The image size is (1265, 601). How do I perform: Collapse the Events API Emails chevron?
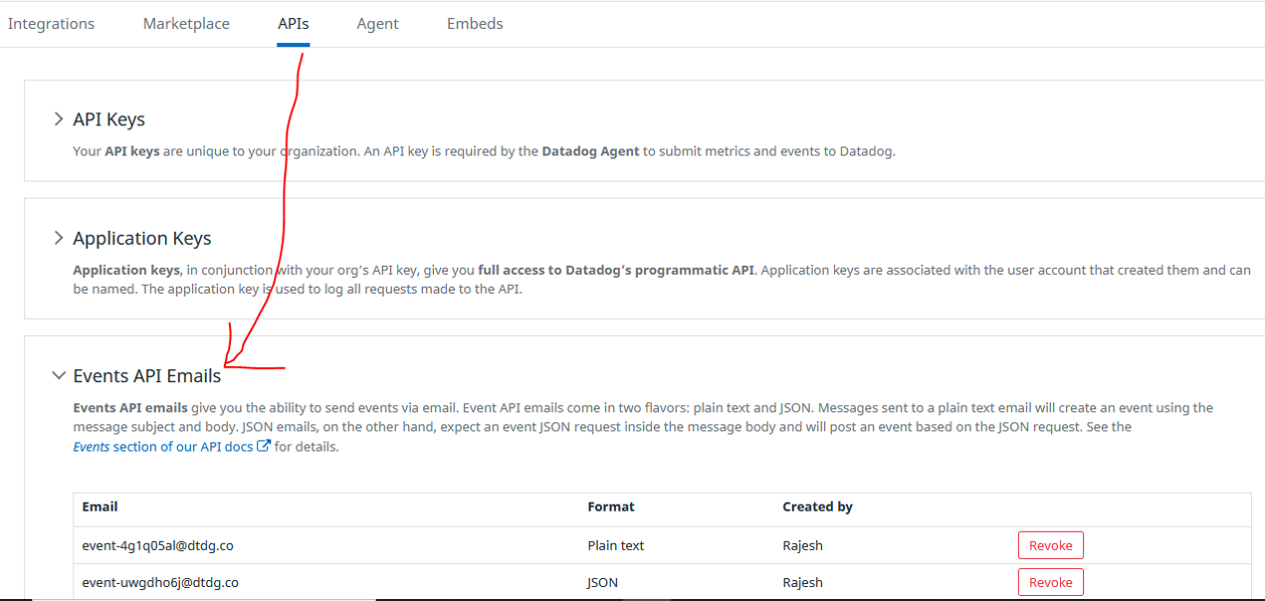58,376
